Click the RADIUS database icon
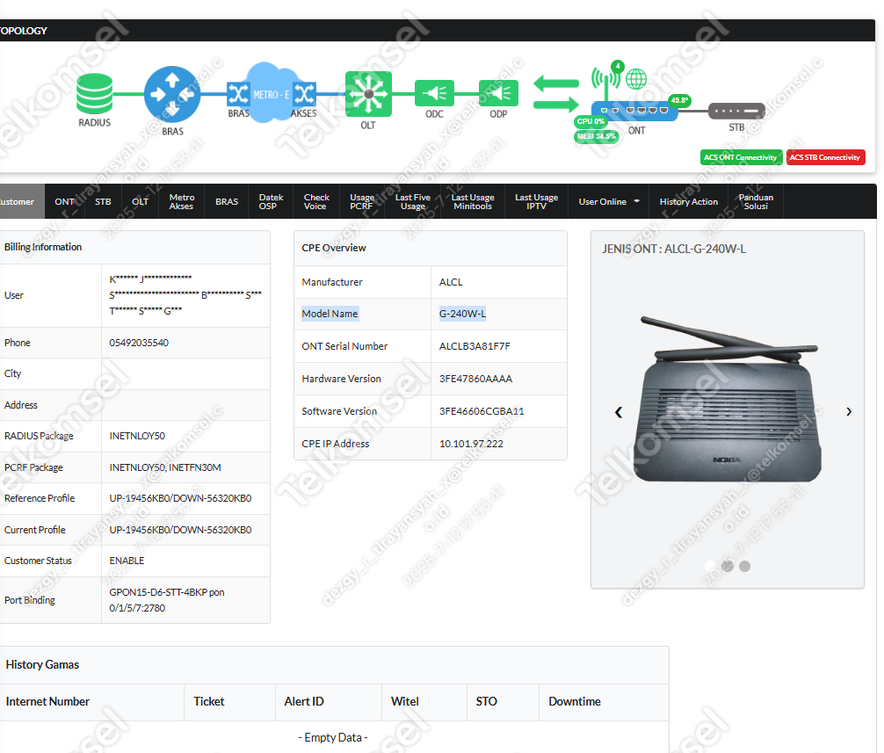The image size is (884, 753). point(94,93)
